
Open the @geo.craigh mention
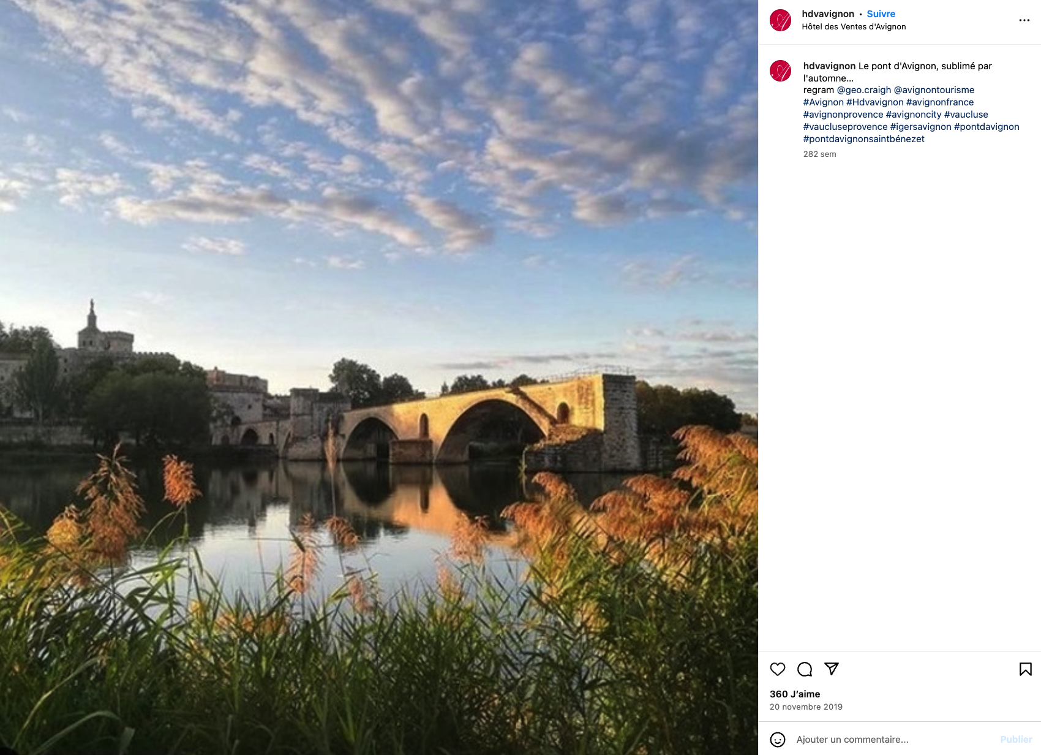(x=864, y=90)
